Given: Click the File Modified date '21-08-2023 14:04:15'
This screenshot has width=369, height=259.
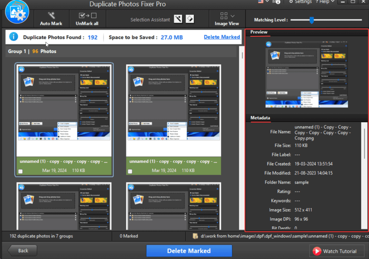Looking at the screenshot, I should (314, 173).
